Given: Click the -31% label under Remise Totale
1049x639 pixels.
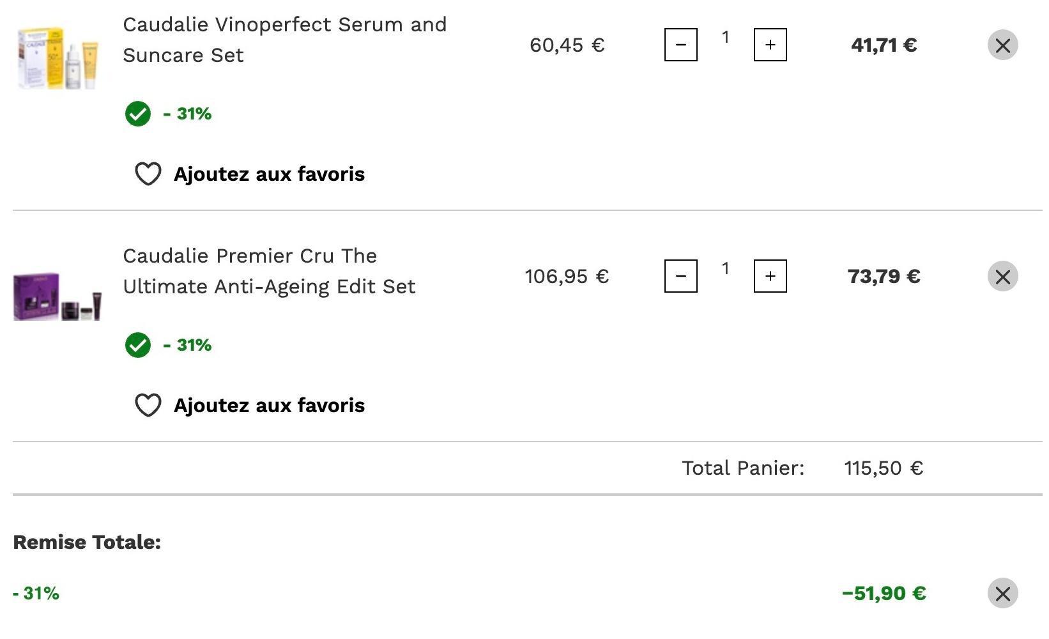Looking at the screenshot, I should pos(36,593).
